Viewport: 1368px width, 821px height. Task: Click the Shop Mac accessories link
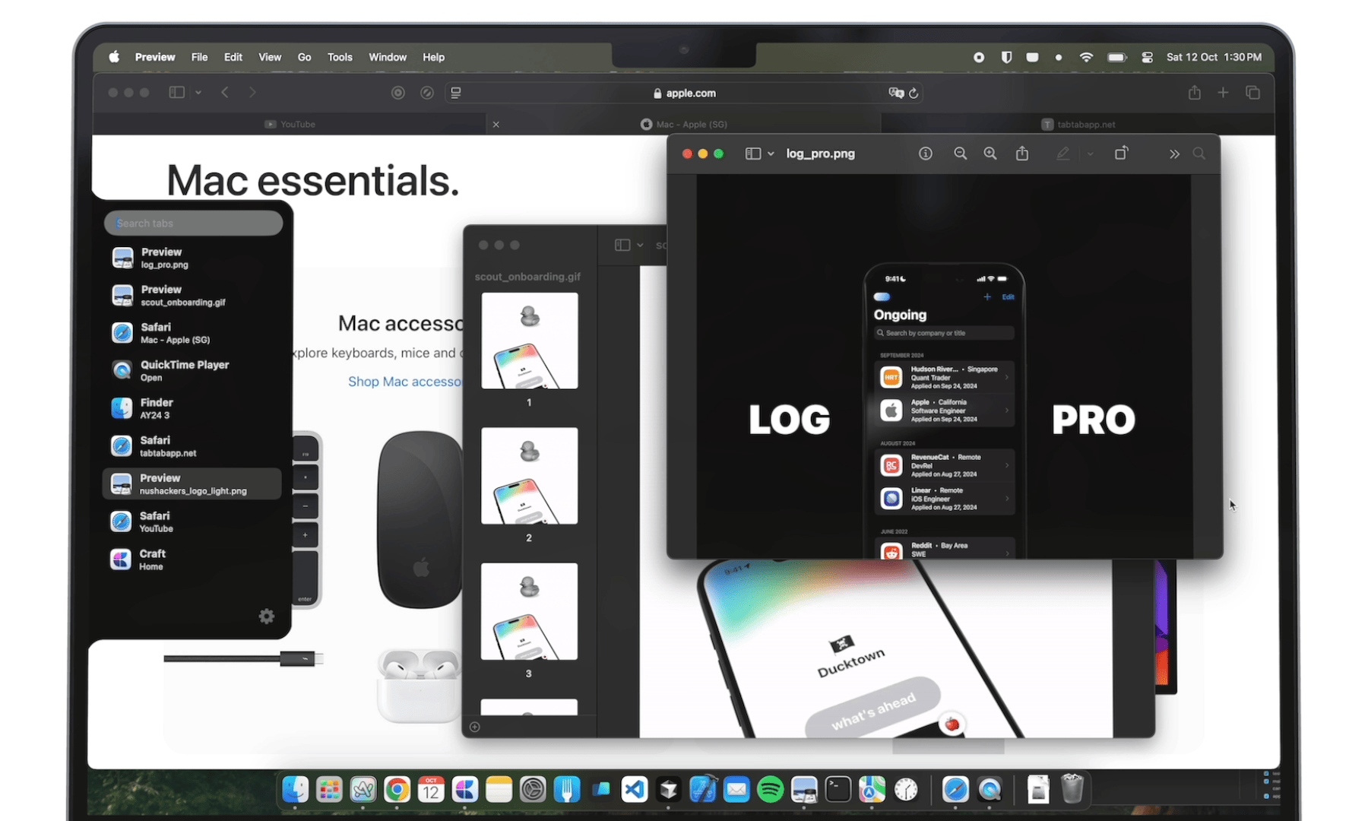click(404, 382)
